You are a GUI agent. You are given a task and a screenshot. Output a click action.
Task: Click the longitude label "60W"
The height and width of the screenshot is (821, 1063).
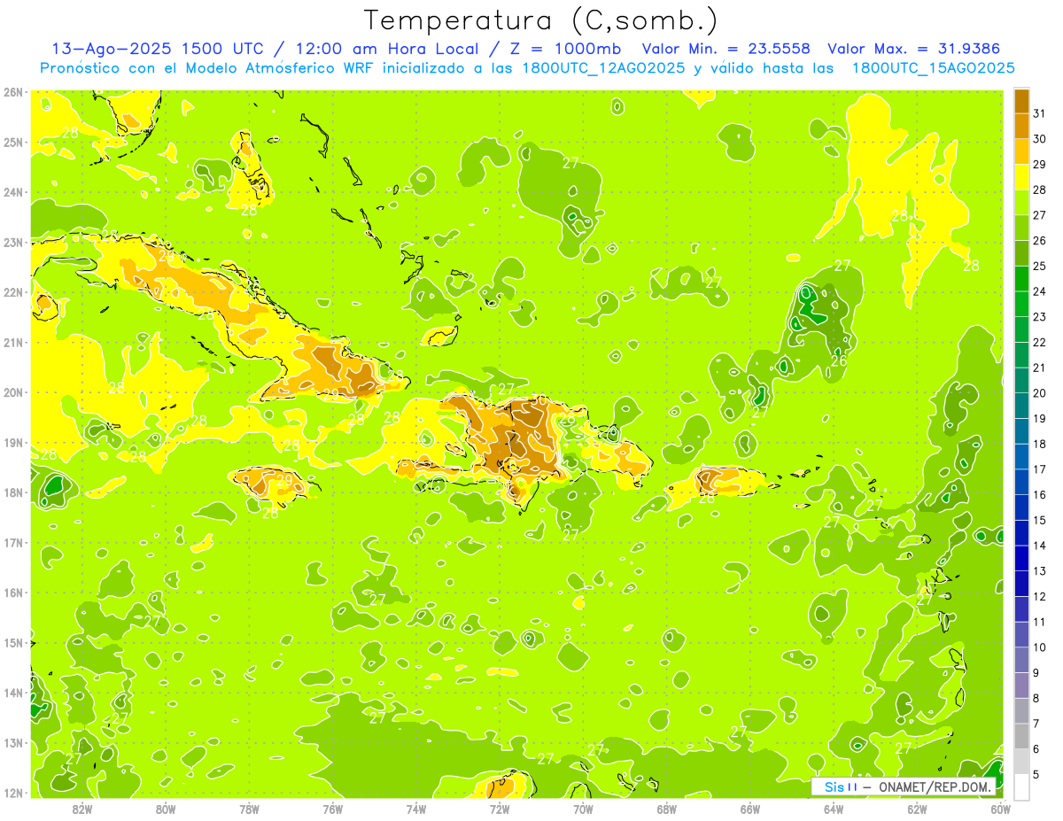pyautogui.click(x=999, y=808)
